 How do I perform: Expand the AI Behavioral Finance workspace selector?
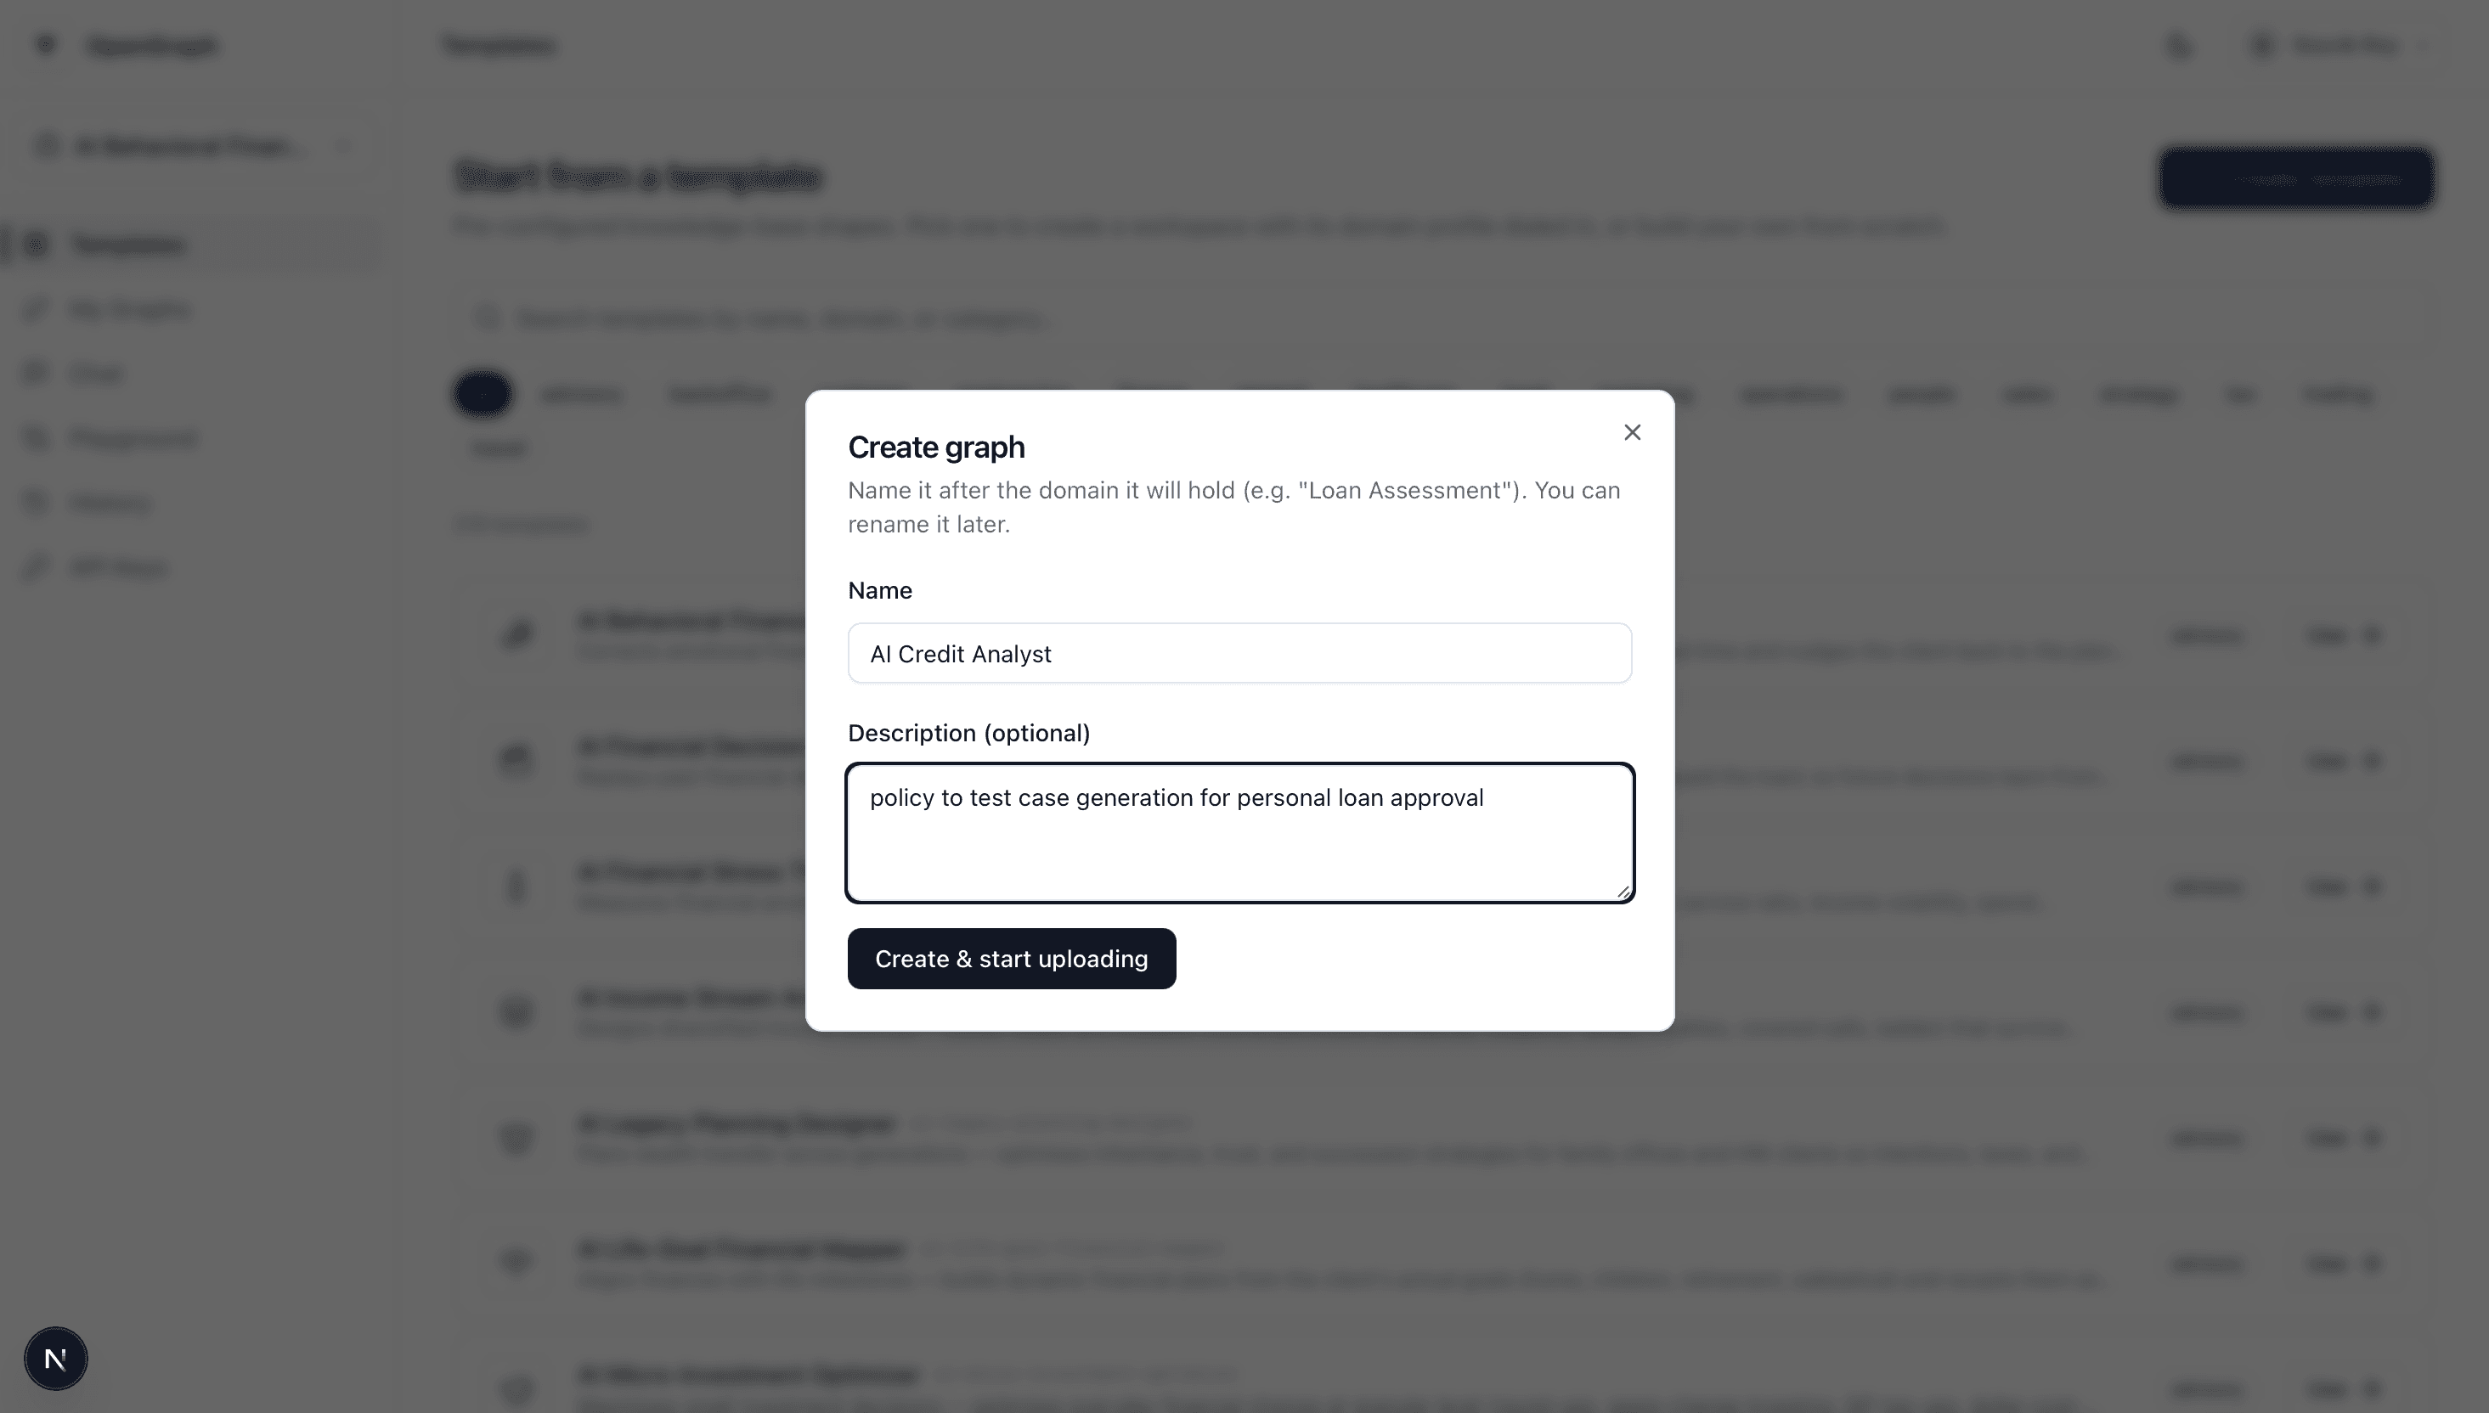click(x=191, y=147)
